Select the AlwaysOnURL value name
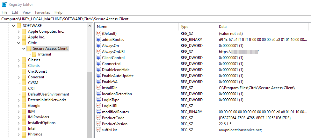This screenshot has height=138, width=311. point(114,51)
